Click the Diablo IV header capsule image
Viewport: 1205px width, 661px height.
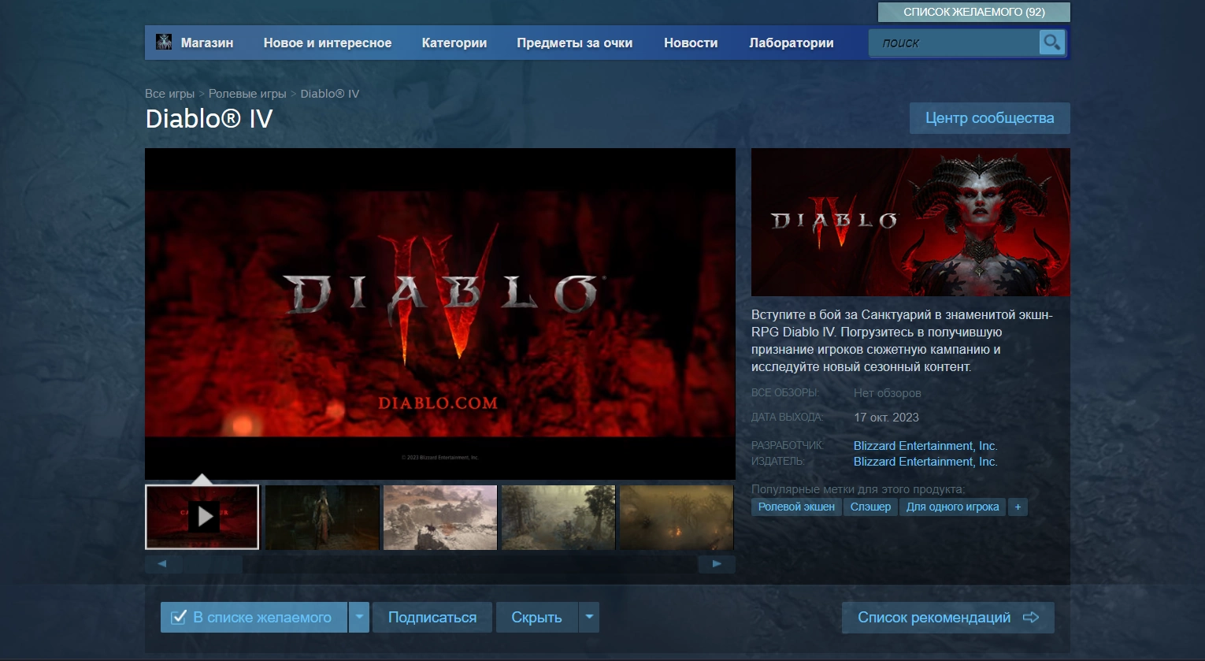(x=910, y=222)
